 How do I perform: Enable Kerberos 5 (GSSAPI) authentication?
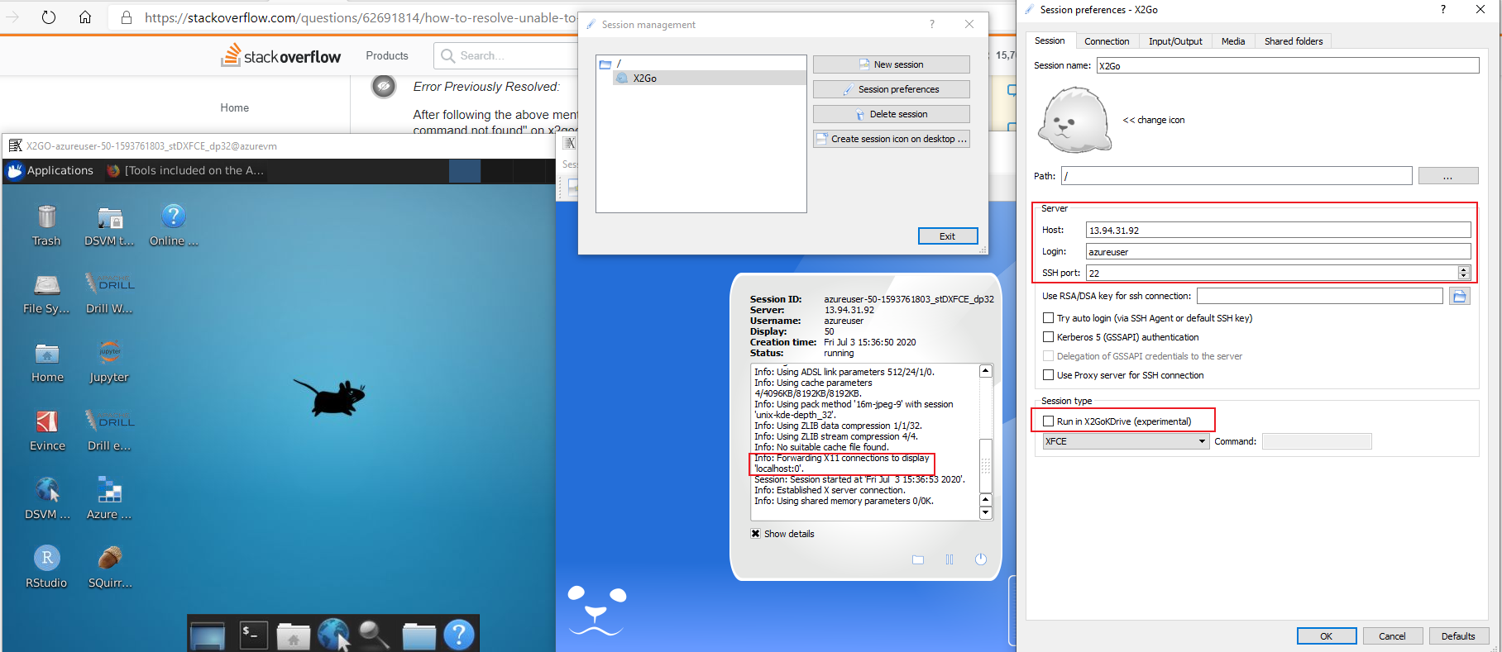[1049, 337]
